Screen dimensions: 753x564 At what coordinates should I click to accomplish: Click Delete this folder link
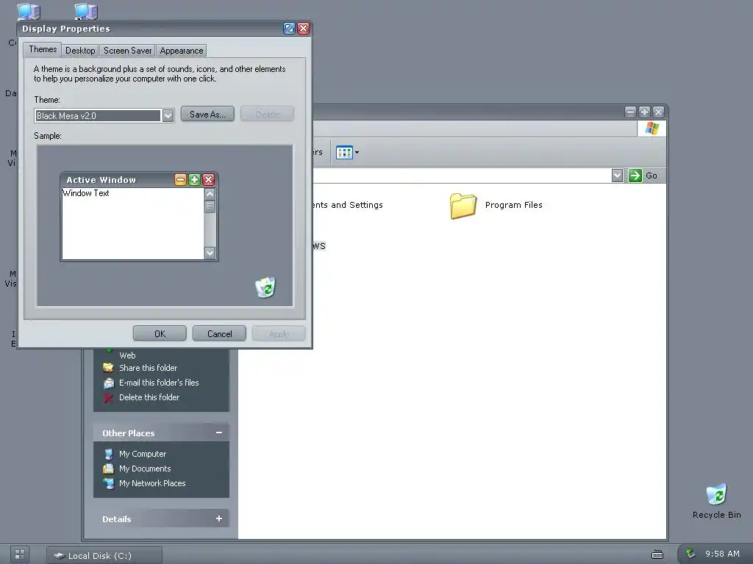point(149,397)
